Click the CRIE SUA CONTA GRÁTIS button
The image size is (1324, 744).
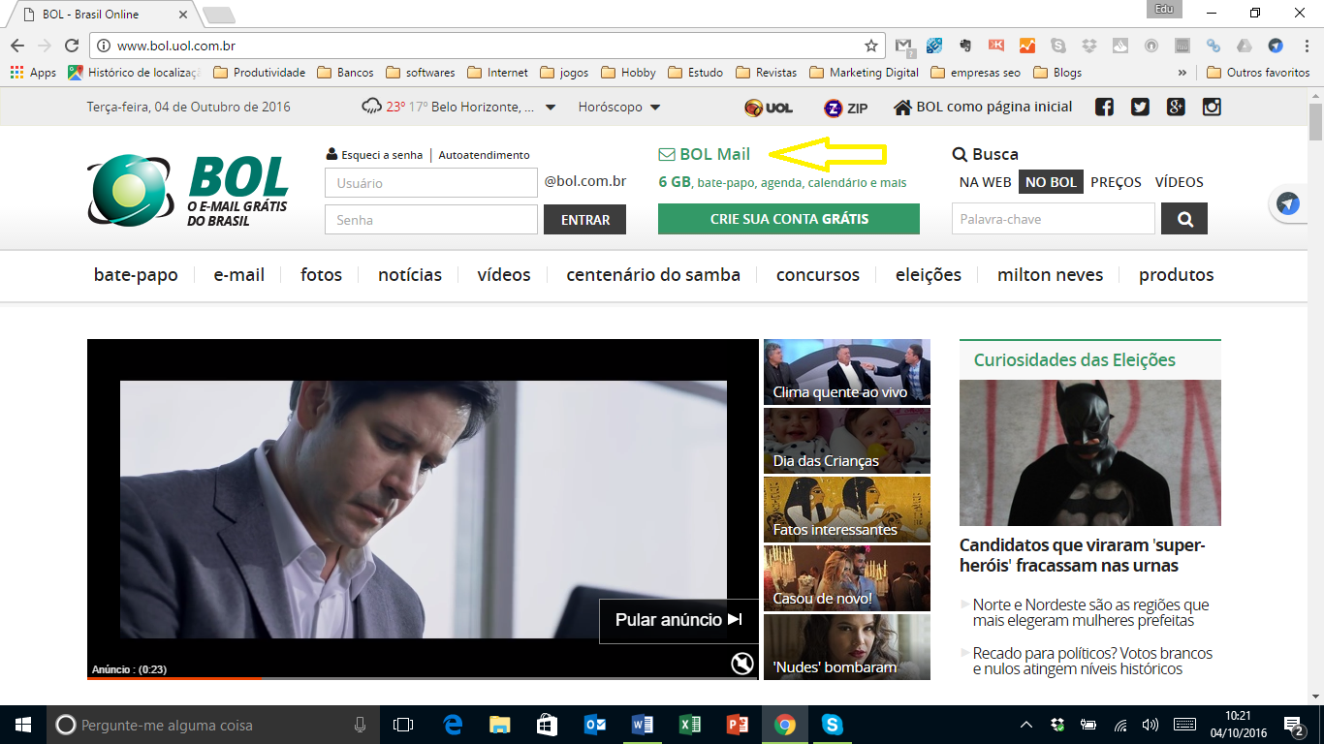tap(789, 219)
